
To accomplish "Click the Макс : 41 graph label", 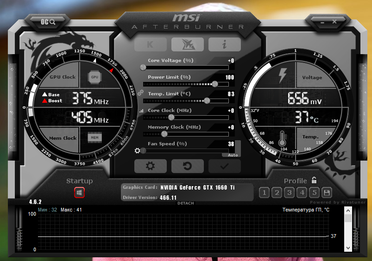I will click(71, 210).
